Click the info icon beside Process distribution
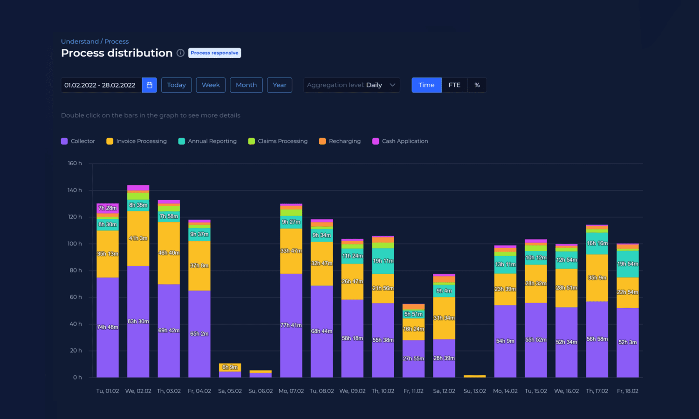Viewport: 699px width, 419px height. click(180, 53)
